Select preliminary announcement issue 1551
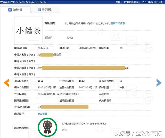Image resolution: width=165 pixels, height=138 pixels. point(40,81)
